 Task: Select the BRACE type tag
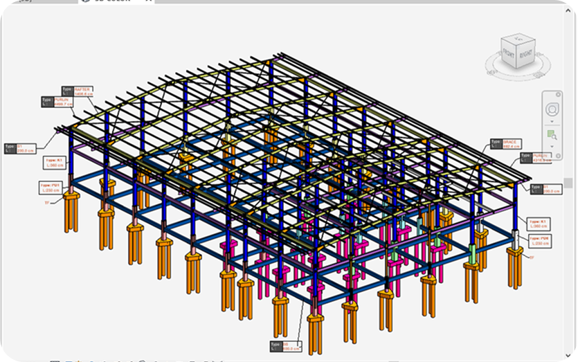(x=506, y=144)
